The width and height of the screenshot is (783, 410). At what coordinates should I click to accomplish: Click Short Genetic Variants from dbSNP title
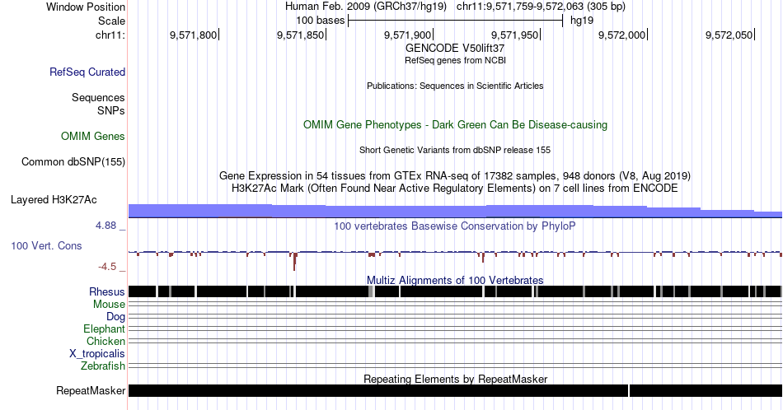pos(455,150)
